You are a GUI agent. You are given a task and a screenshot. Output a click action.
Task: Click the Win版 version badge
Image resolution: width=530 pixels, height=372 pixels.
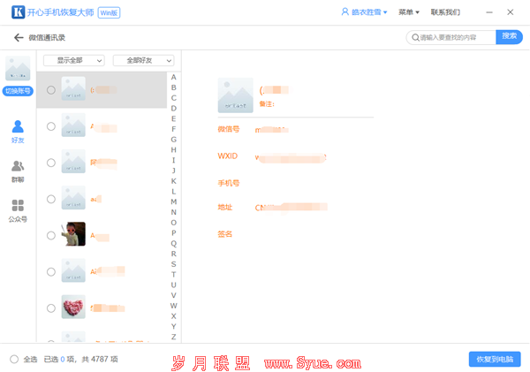109,13
